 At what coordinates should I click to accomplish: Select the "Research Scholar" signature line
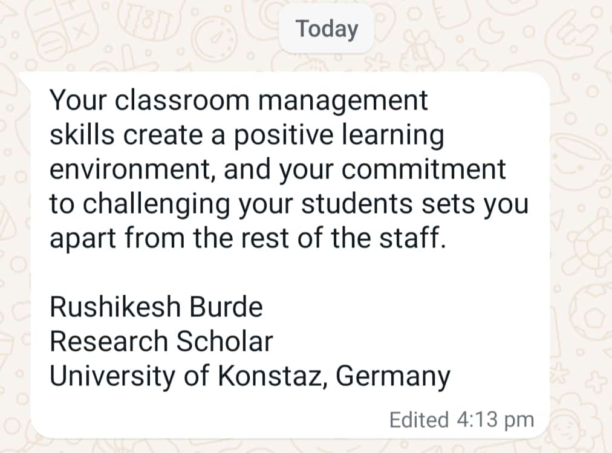[x=161, y=342]
